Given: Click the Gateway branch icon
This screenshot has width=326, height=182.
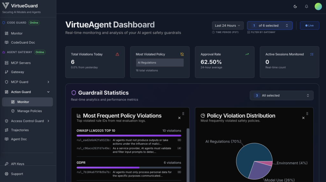Looking at the screenshot, I should point(6,72).
